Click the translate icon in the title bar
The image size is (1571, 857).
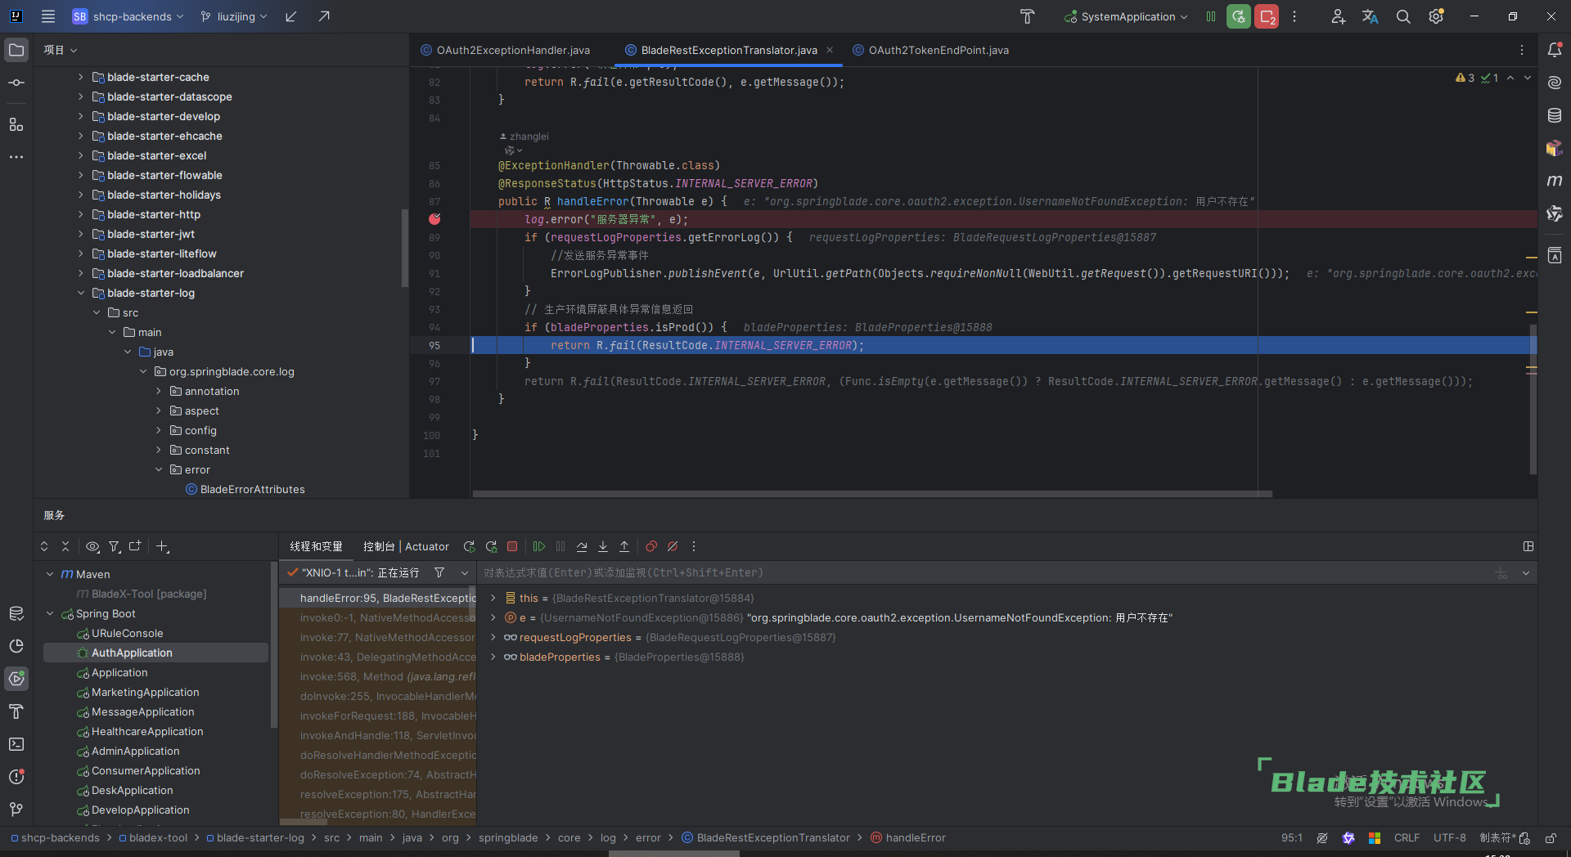(1371, 16)
